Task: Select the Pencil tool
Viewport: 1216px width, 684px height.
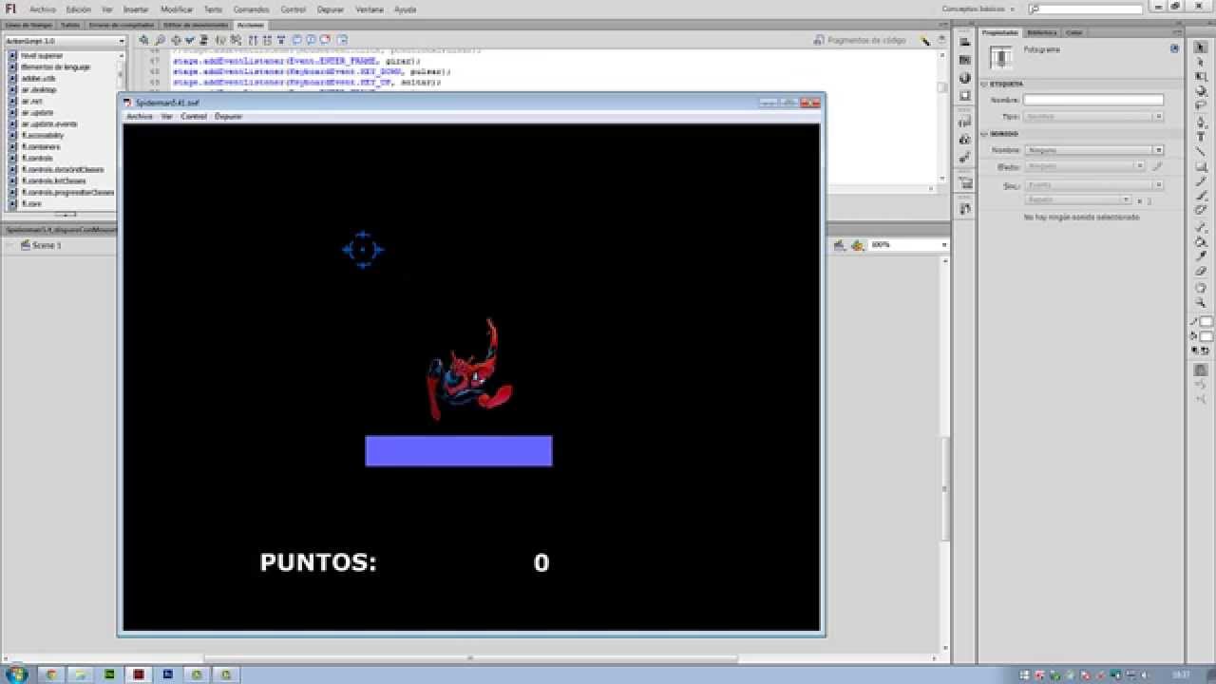Action: [x=1201, y=181]
